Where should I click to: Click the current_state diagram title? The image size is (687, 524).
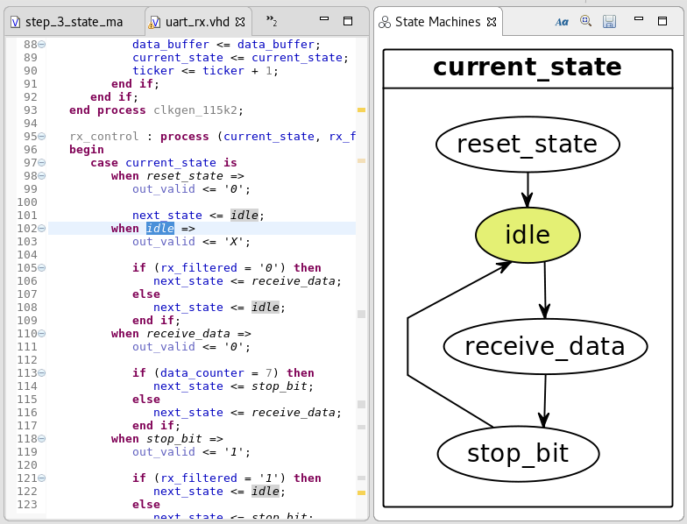pyautogui.click(x=528, y=67)
